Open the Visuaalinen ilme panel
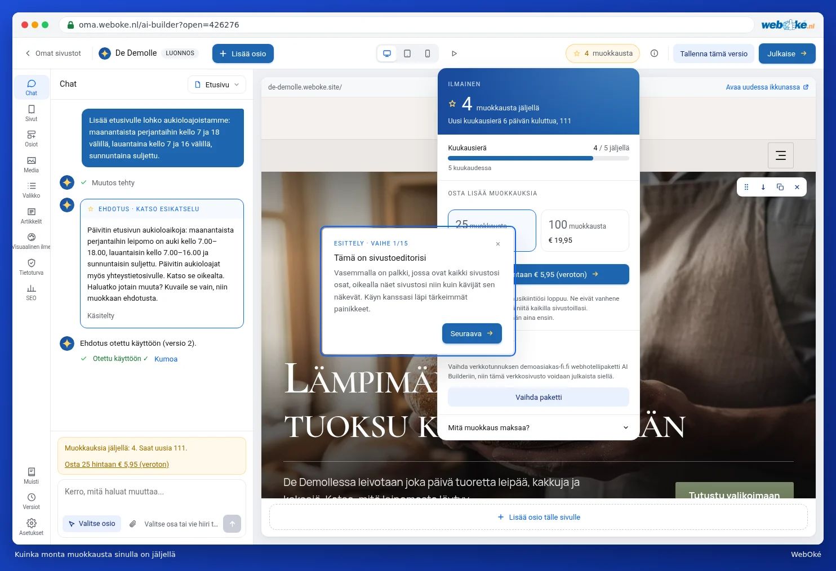 click(x=31, y=241)
